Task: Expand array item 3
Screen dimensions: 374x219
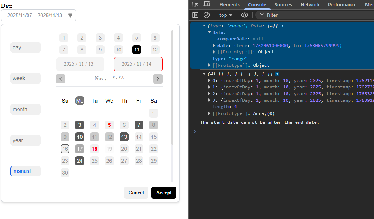Action: coord(209,100)
